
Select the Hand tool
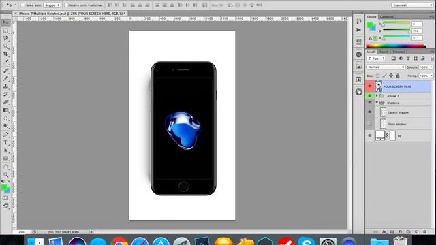[5, 167]
